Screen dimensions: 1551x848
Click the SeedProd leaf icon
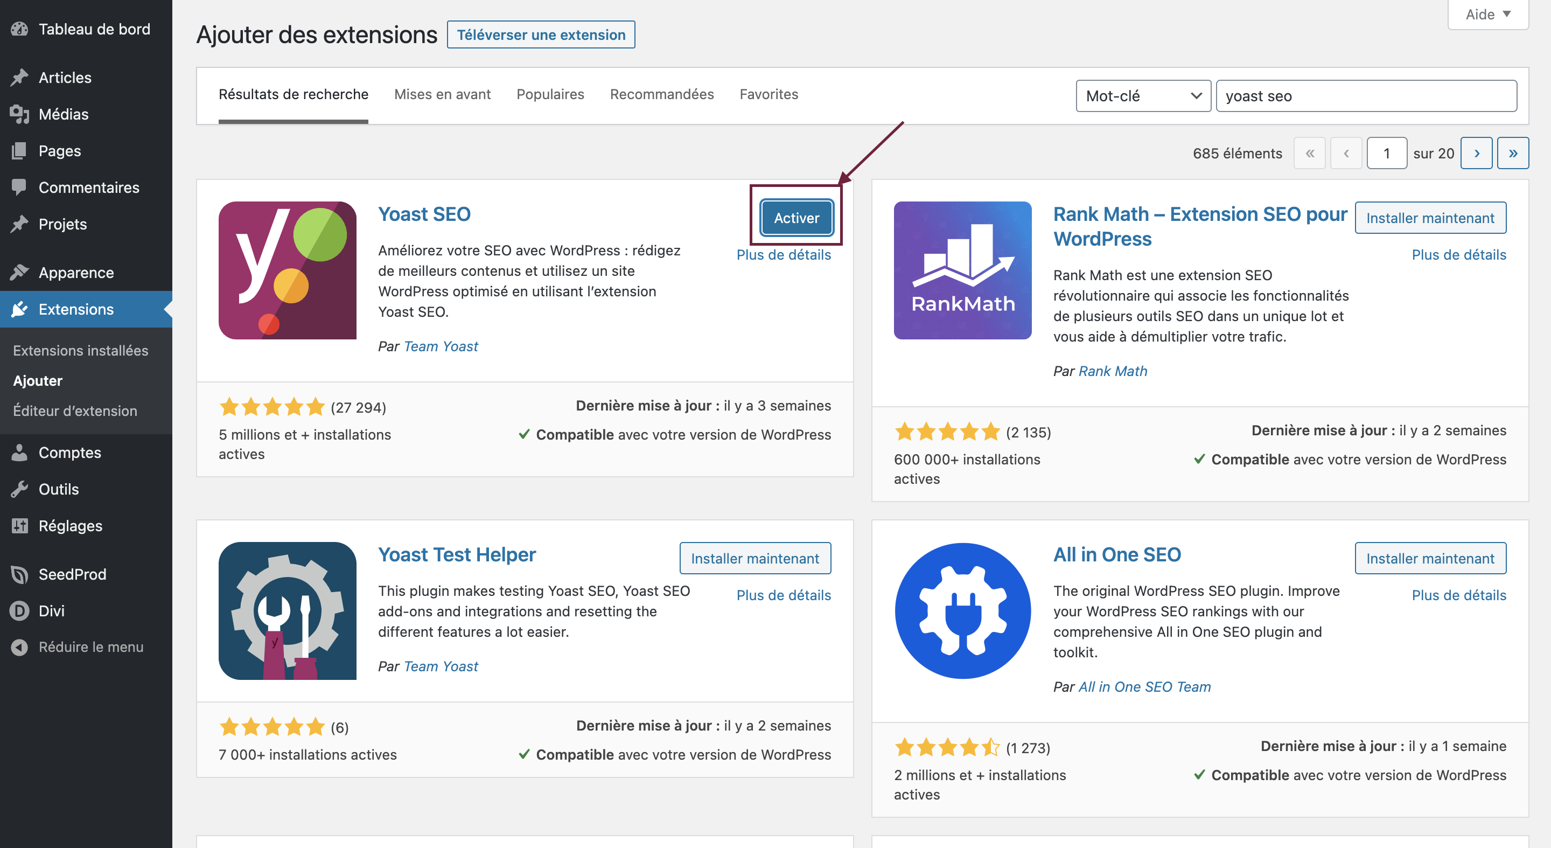point(19,574)
